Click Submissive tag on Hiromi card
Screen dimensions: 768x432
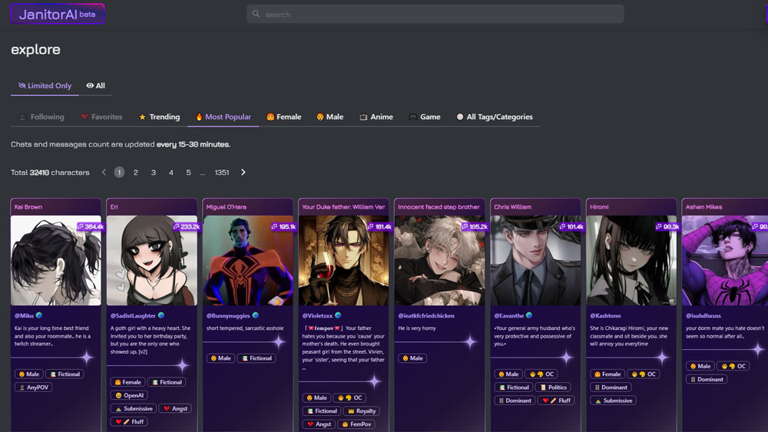tap(613, 401)
